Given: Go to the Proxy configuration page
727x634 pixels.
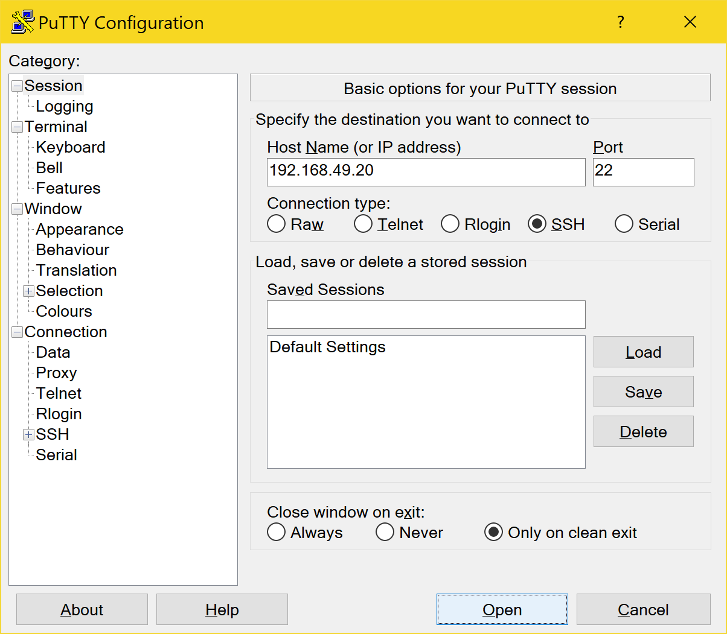Looking at the screenshot, I should tap(56, 373).
